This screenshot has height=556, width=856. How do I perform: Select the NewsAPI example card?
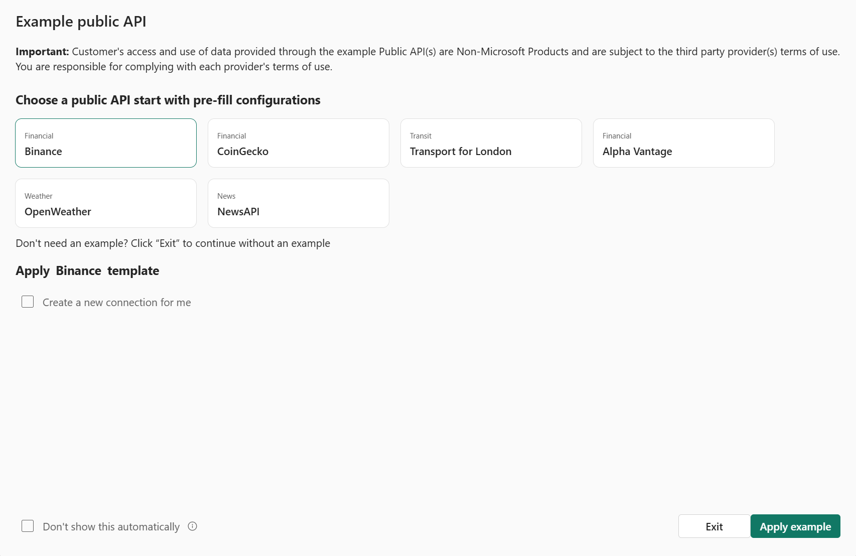point(298,203)
